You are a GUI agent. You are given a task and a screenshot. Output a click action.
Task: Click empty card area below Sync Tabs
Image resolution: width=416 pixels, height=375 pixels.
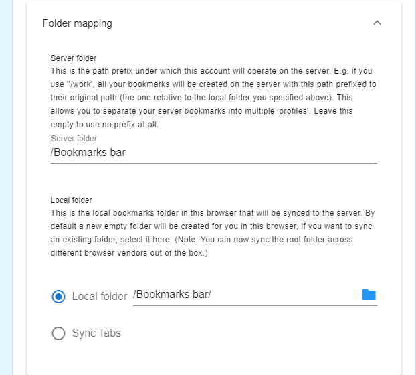point(213,358)
